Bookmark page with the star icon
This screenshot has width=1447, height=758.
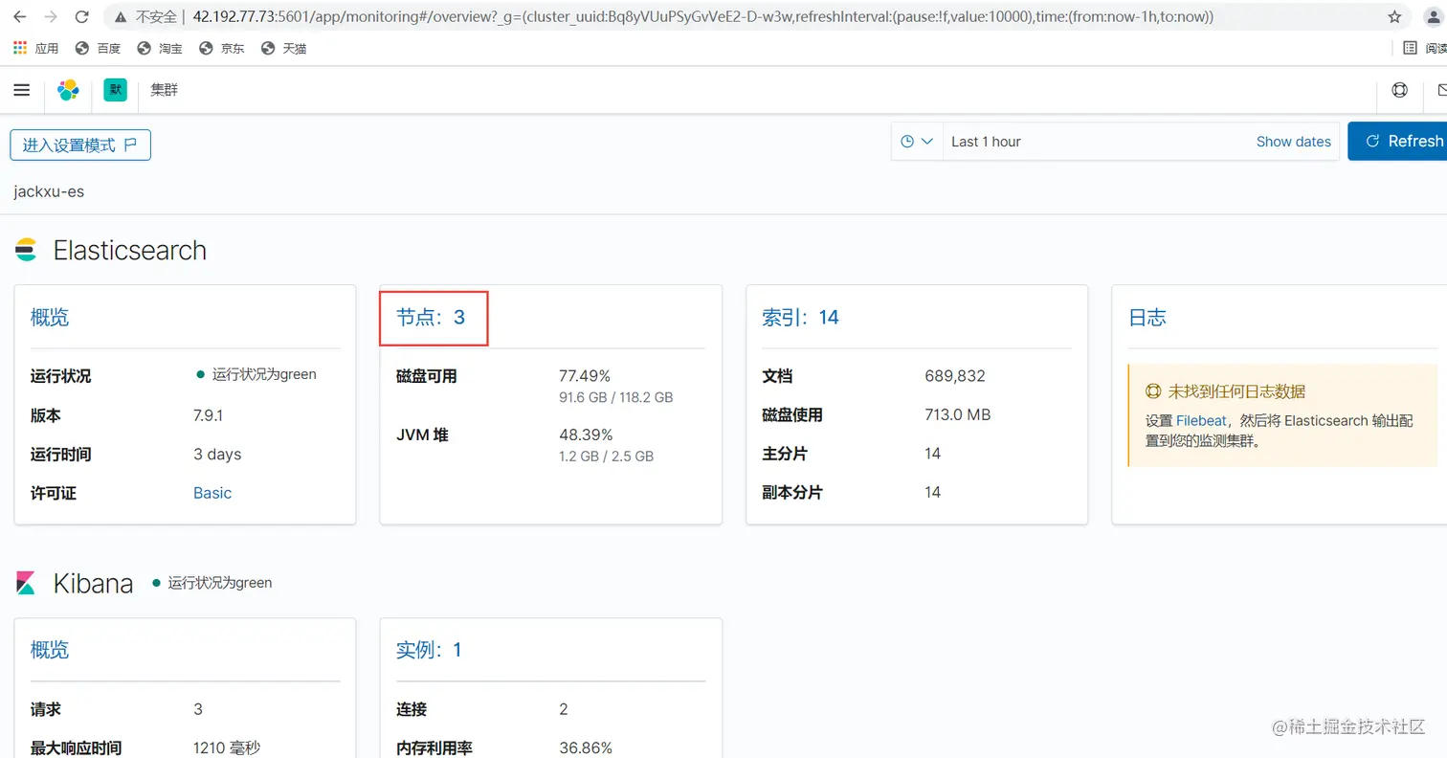point(1394,17)
